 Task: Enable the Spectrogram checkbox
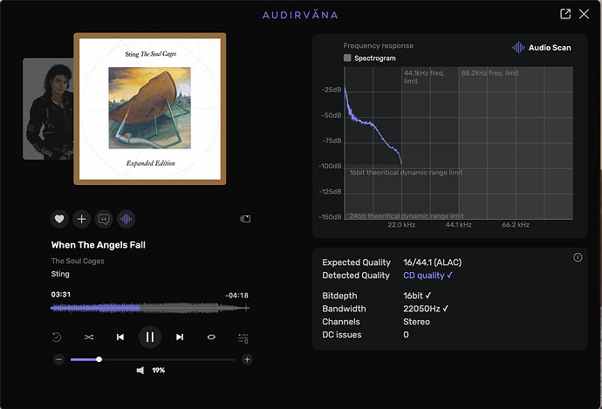point(347,58)
